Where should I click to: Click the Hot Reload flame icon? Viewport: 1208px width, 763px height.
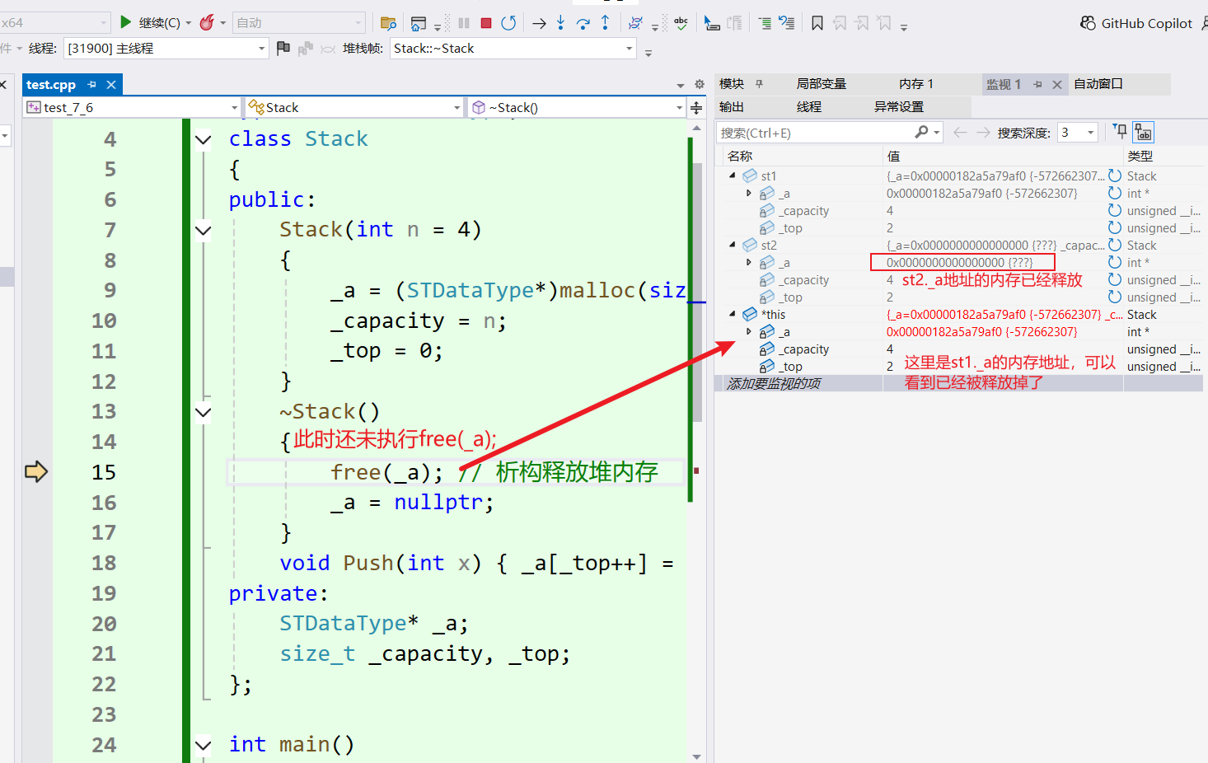207,22
